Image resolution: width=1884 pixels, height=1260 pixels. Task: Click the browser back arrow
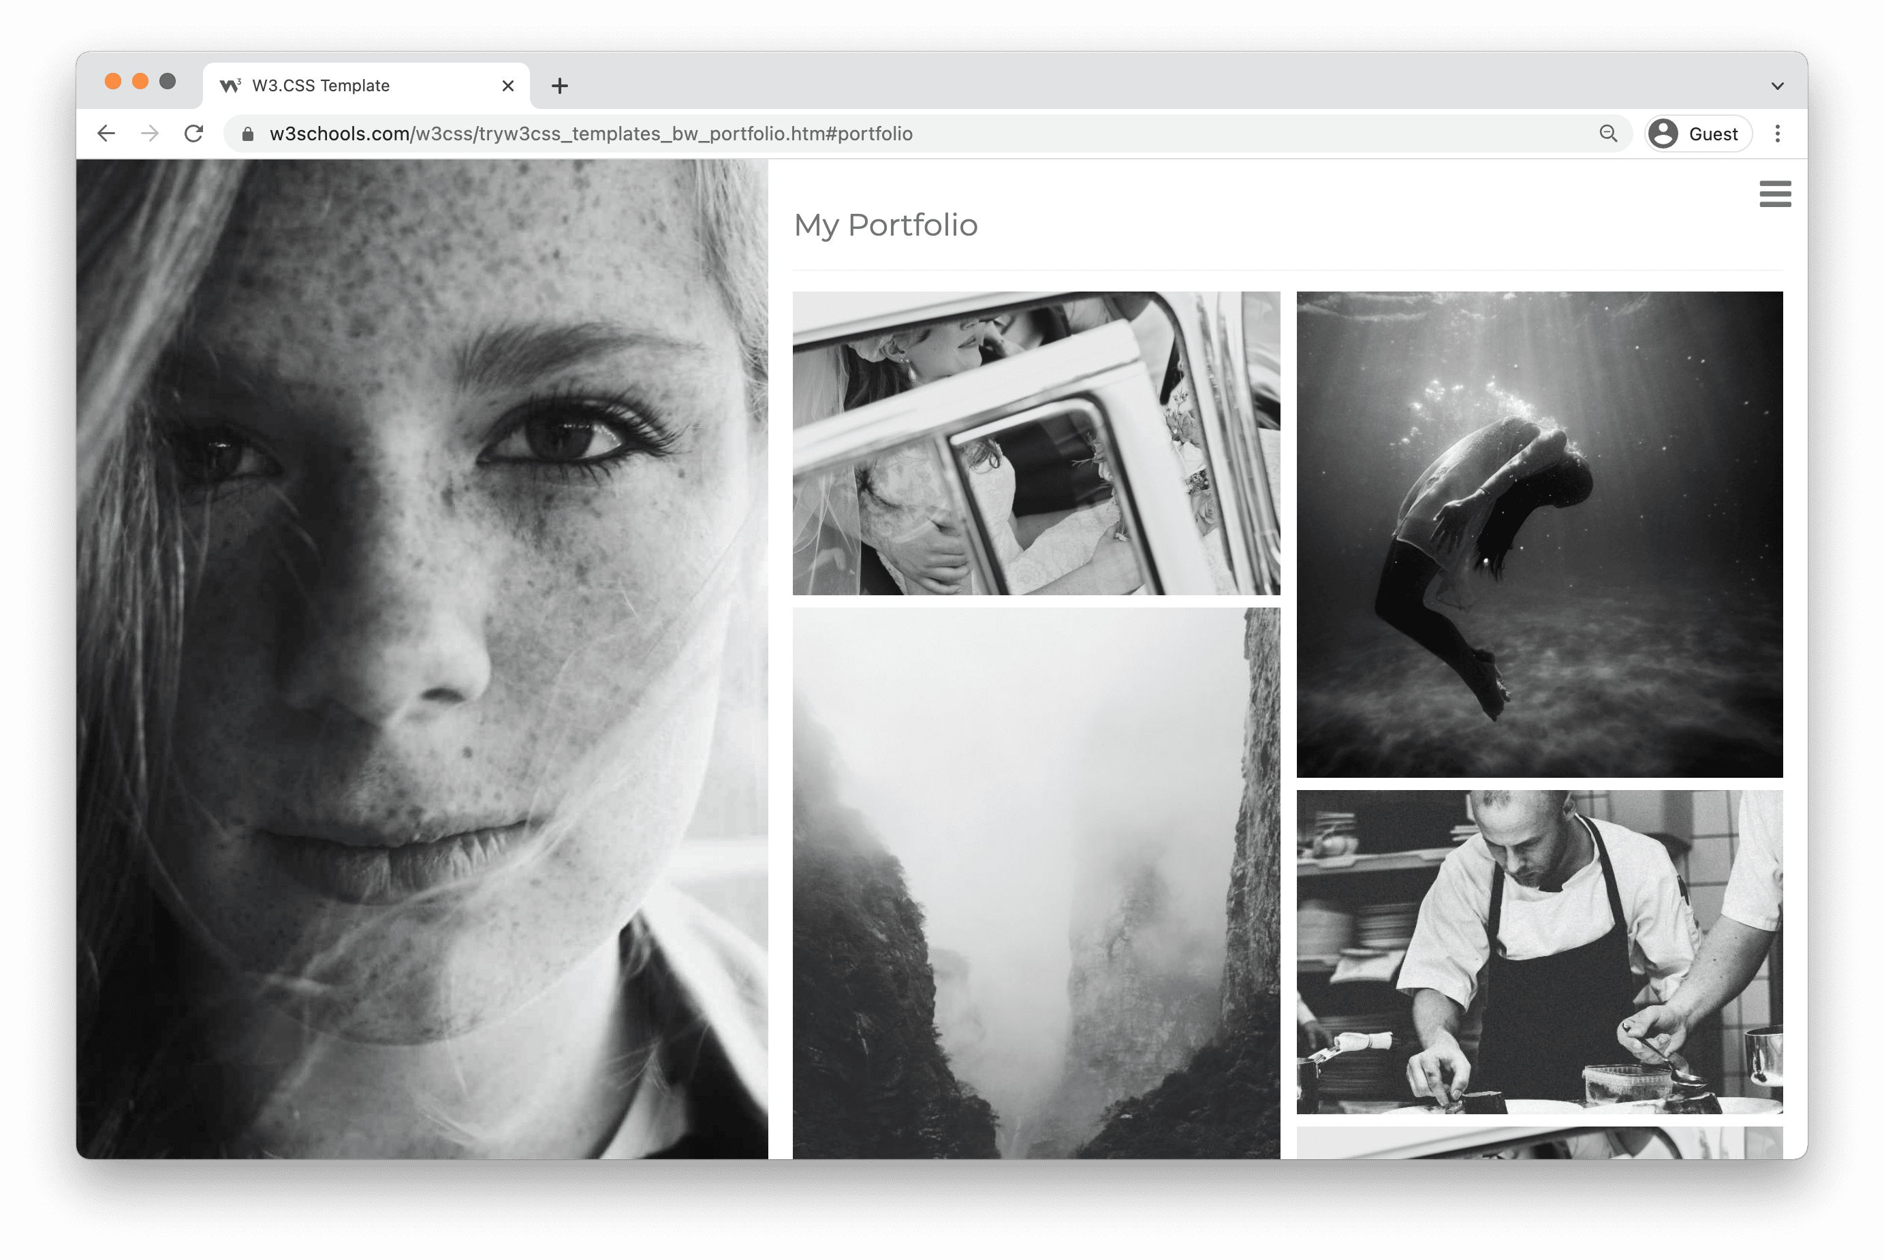coord(106,133)
